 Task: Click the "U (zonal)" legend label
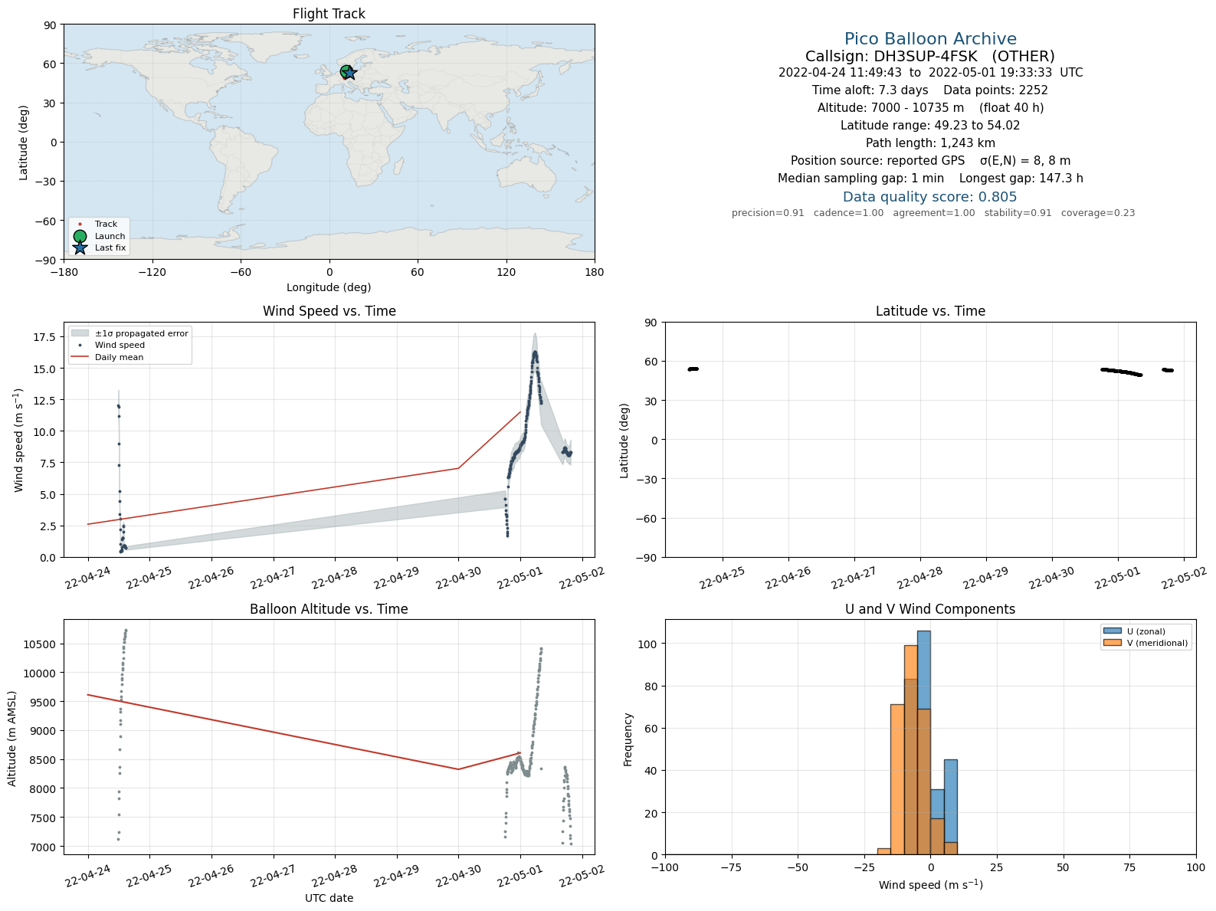click(1146, 632)
